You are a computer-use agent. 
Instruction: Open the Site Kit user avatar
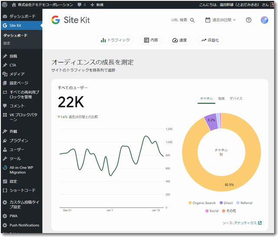pyautogui.click(x=265, y=20)
